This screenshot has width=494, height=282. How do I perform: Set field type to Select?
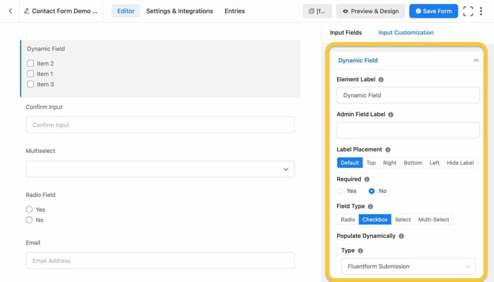[403, 220]
